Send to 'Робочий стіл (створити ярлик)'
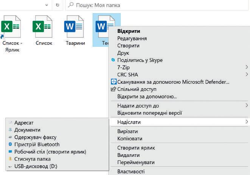The image size is (250, 175). (x=50, y=152)
